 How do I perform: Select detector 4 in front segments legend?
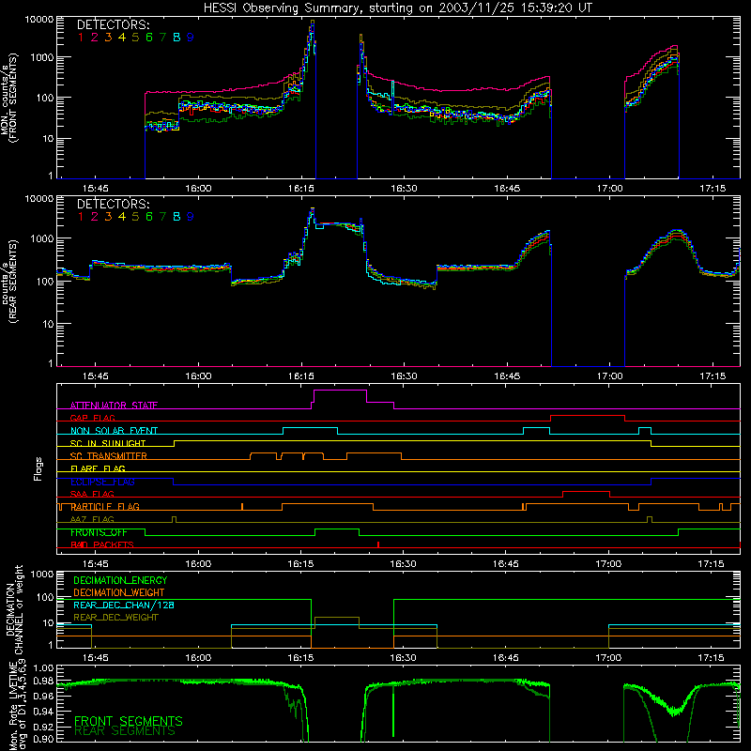122,38
